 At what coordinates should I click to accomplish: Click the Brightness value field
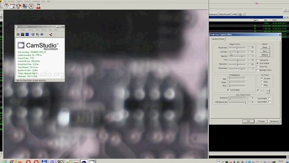[251, 48]
